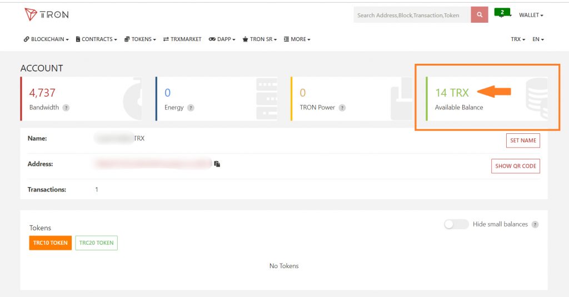Open the EN language dropdown

pyautogui.click(x=538, y=39)
